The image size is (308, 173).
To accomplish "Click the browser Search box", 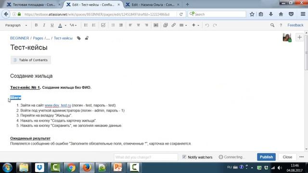I will 217,14.
